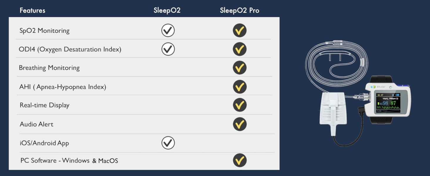Viewport: 430px width, 176px height.
Task: Click SleepO2 Pro checkmark for ODI4 row
Action: [240, 49]
